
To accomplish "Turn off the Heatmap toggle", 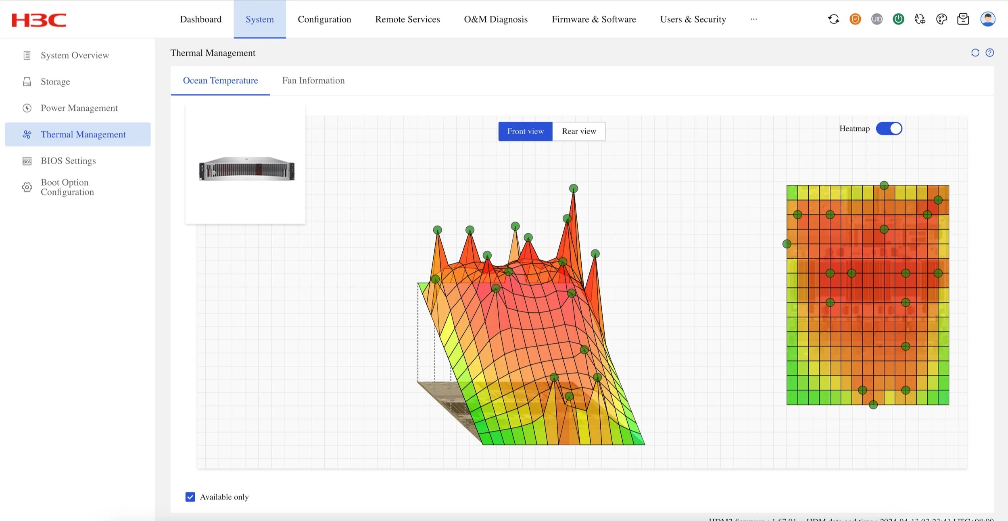I will point(889,129).
